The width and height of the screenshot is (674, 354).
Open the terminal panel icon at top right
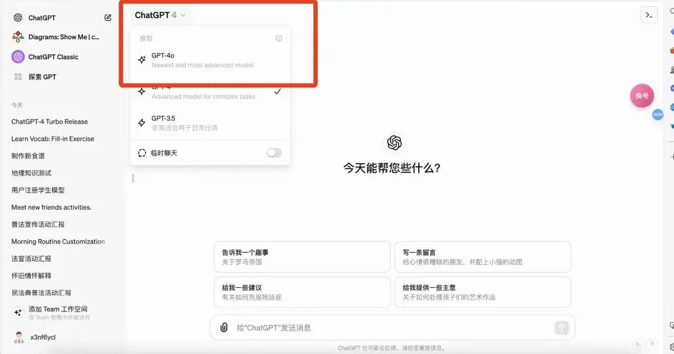click(x=649, y=15)
